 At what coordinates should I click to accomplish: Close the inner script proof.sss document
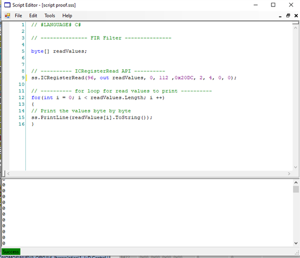pos(296,16)
